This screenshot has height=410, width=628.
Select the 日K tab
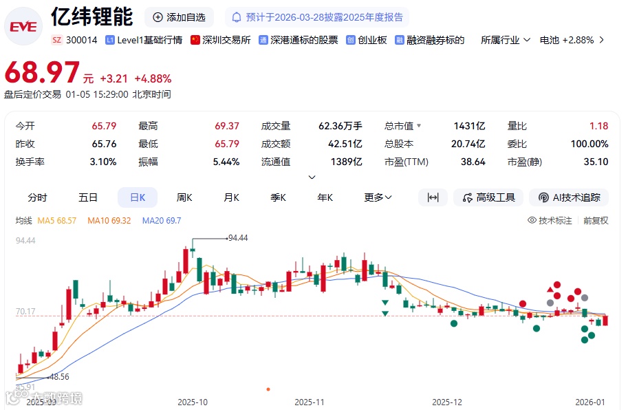(138, 197)
